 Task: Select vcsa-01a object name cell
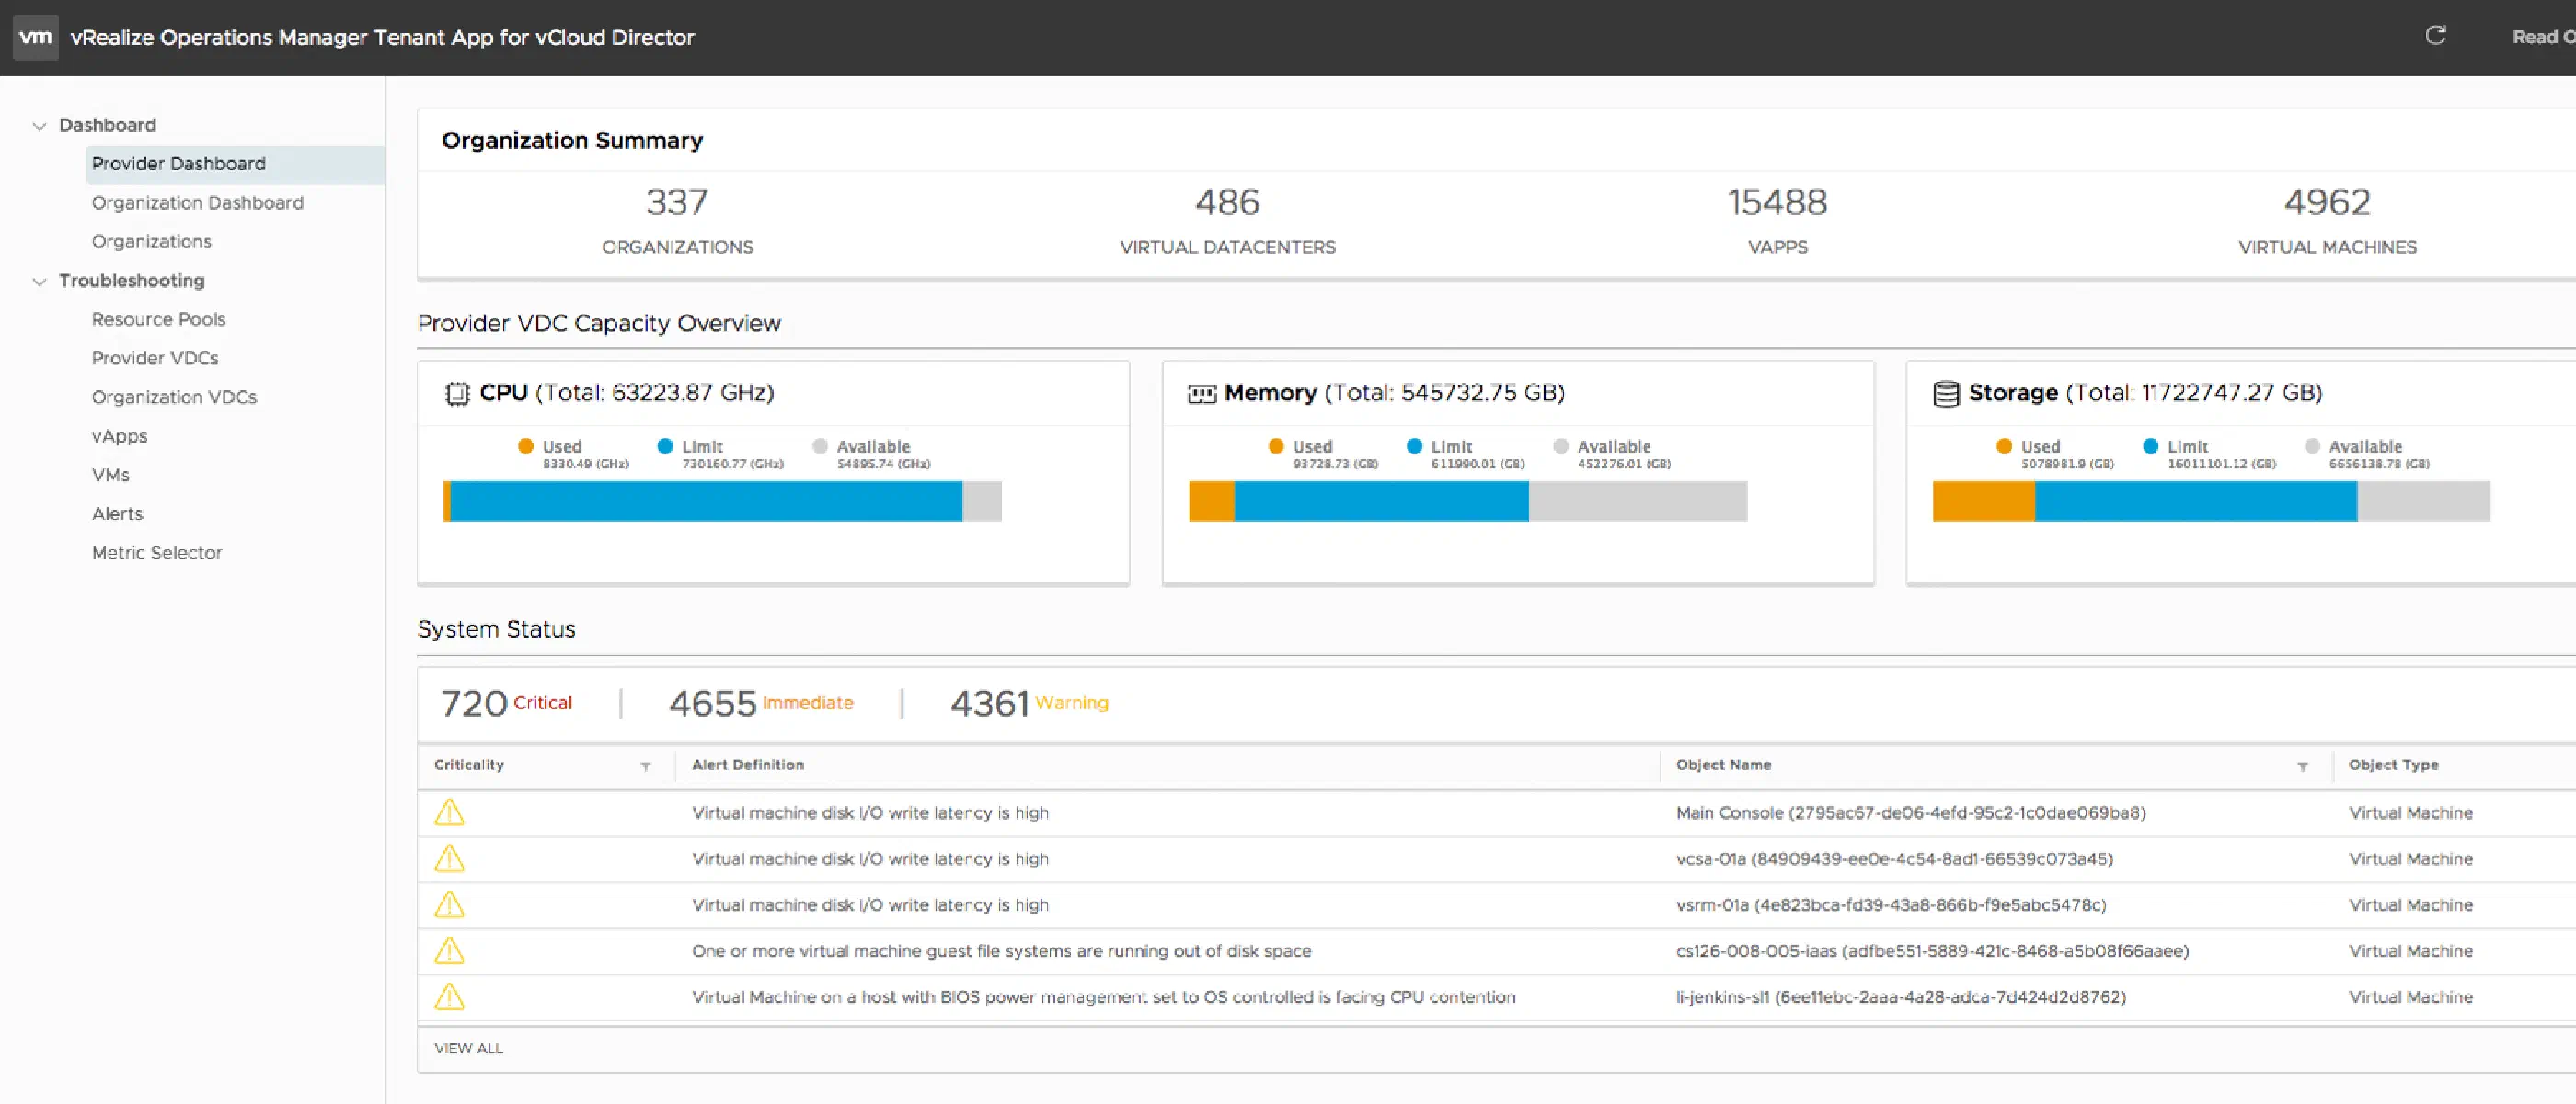point(1894,859)
